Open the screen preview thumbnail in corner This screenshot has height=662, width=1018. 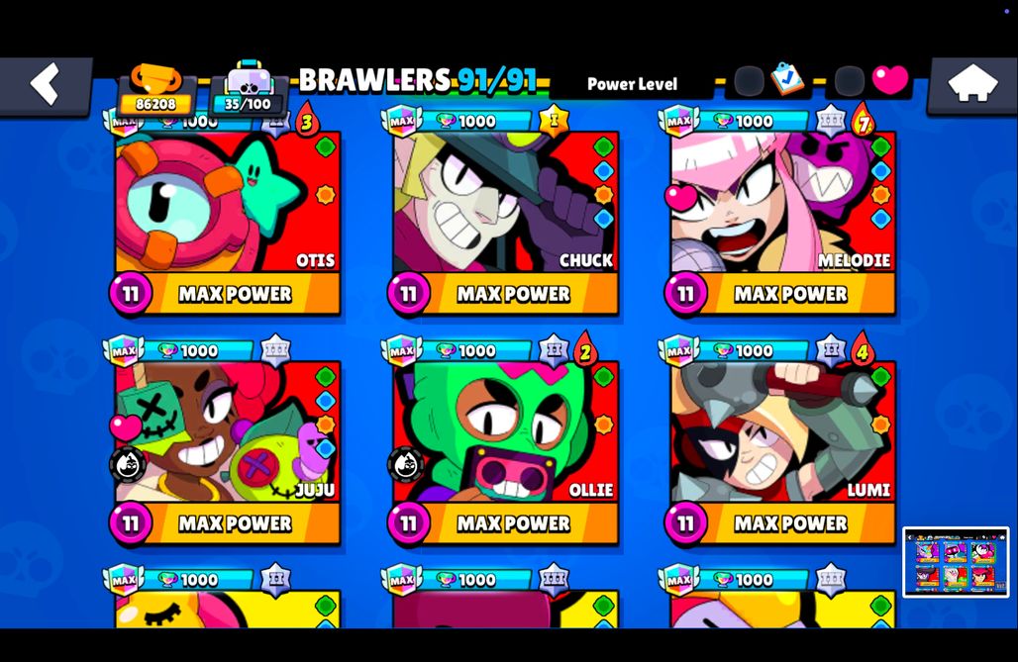click(956, 562)
